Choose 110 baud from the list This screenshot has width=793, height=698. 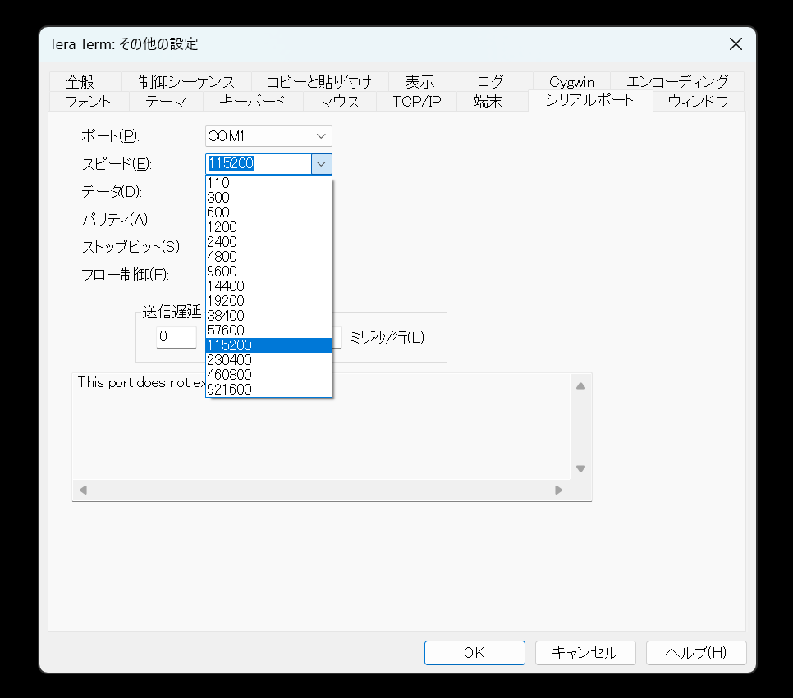pos(268,183)
